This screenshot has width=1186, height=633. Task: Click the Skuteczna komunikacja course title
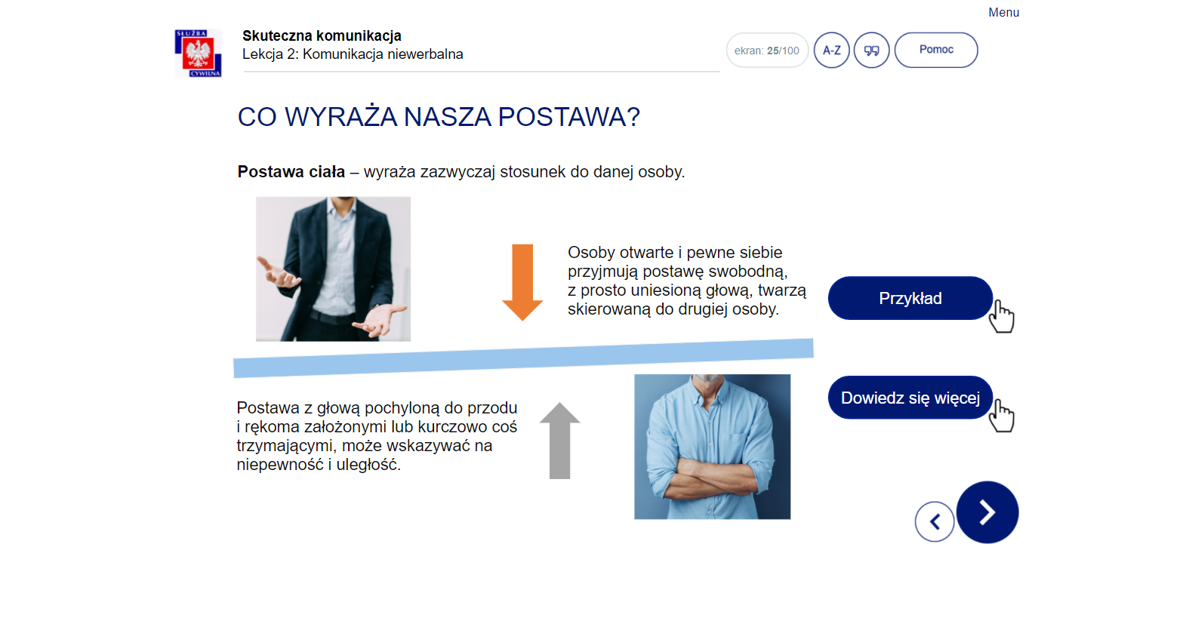[x=322, y=35]
